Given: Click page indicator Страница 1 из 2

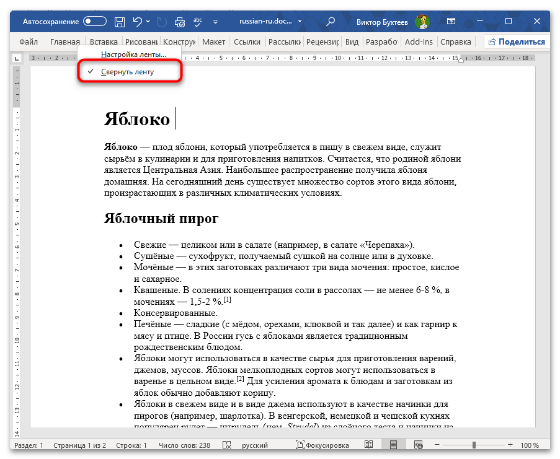Looking at the screenshot, I should 79,445.
